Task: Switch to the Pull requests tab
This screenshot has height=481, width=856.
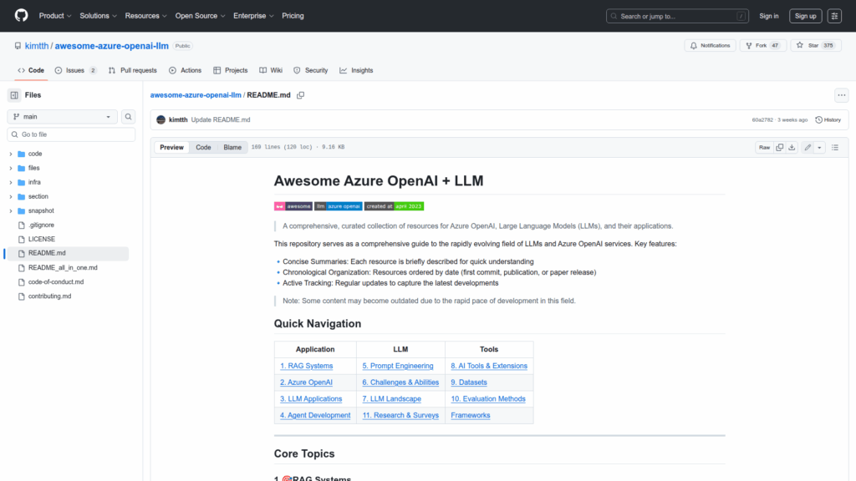Action: pos(132,70)
